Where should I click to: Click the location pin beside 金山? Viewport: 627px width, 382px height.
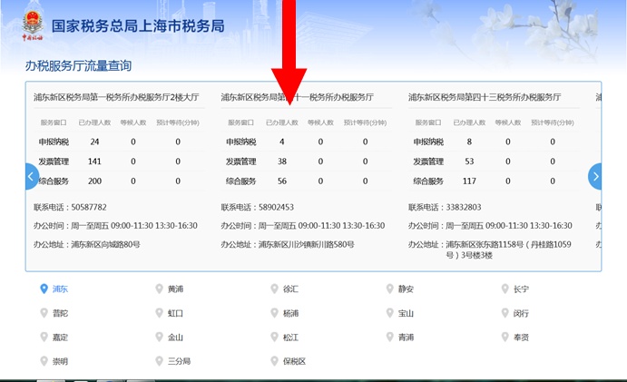159,337
